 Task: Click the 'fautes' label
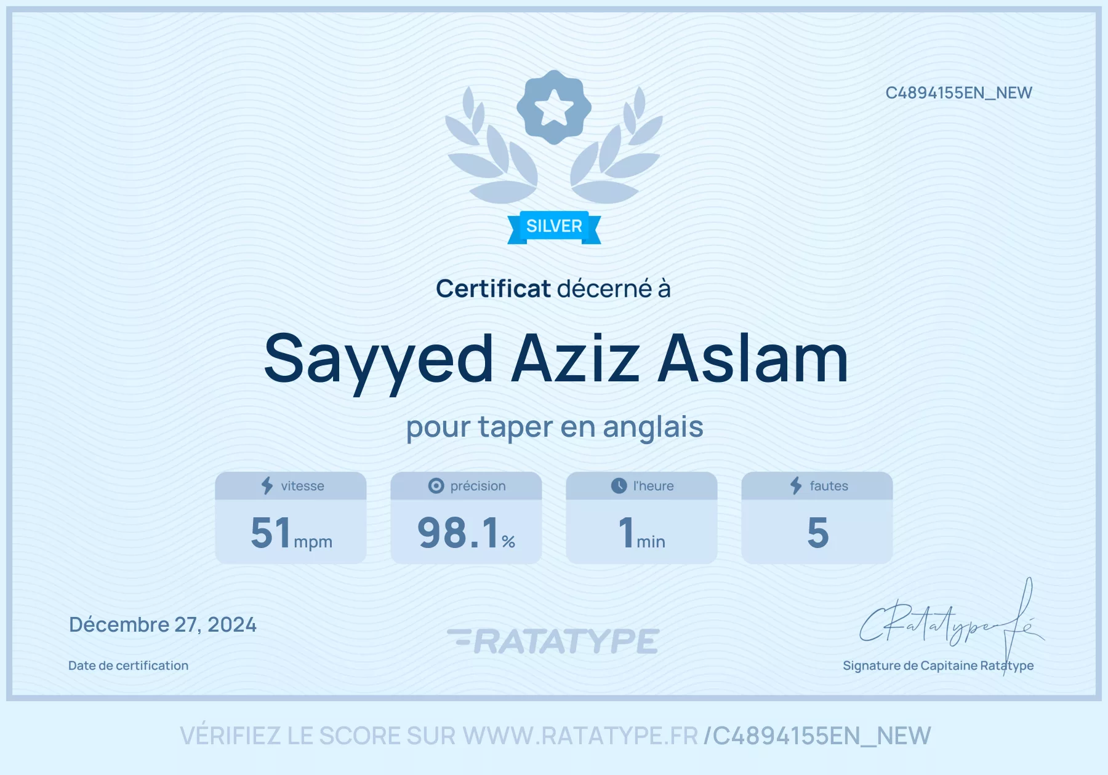coord(829,486)
